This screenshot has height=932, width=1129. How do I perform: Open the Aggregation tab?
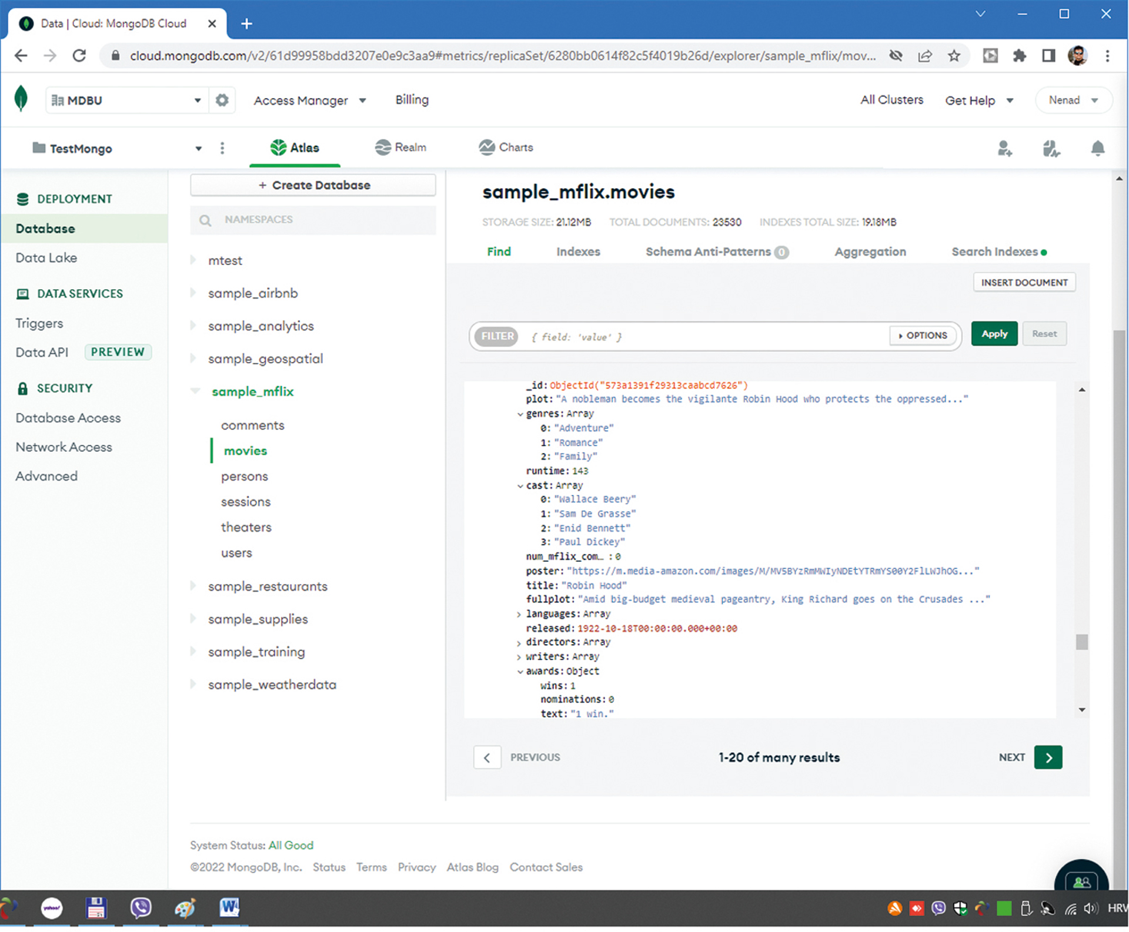[x=870, y=252]
